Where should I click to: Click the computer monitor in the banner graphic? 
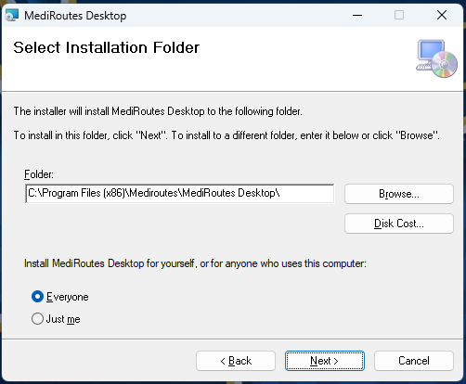click(x=431, y=51)
